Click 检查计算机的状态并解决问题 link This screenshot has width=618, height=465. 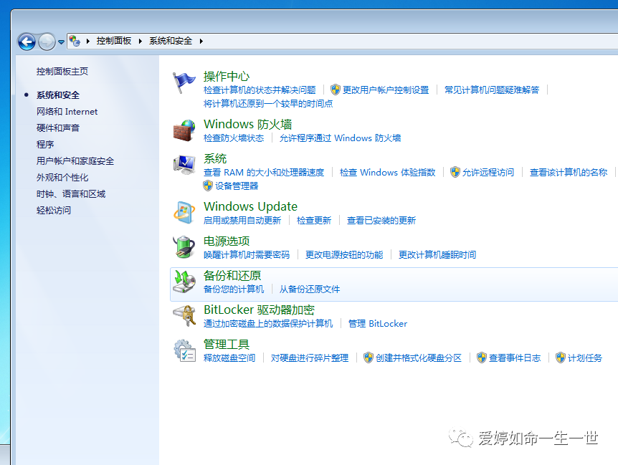pos(260,90)
